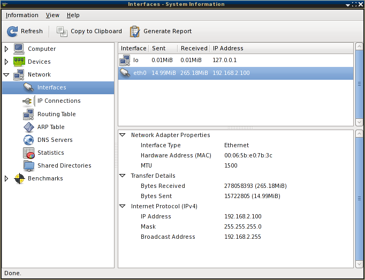Collapse the Network tree node
Screen dimensions: 365x280
pos(6,75)
